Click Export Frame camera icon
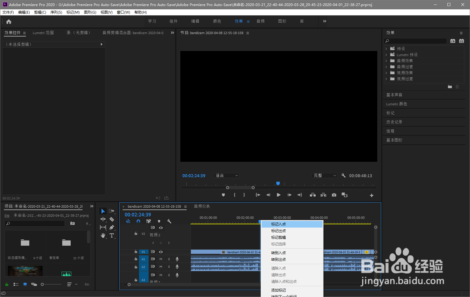Screen dimensions: 470x297 click(334, 195)
